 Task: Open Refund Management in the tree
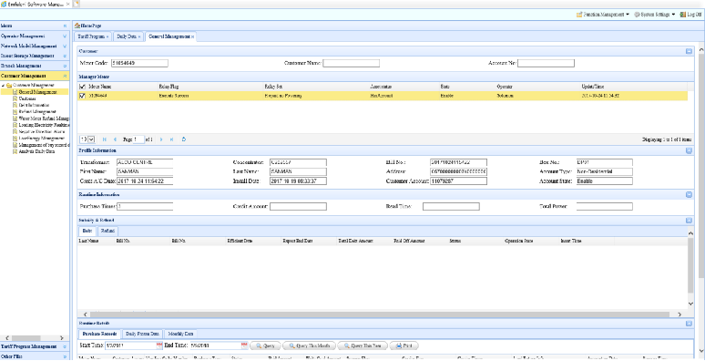point(37,111)
